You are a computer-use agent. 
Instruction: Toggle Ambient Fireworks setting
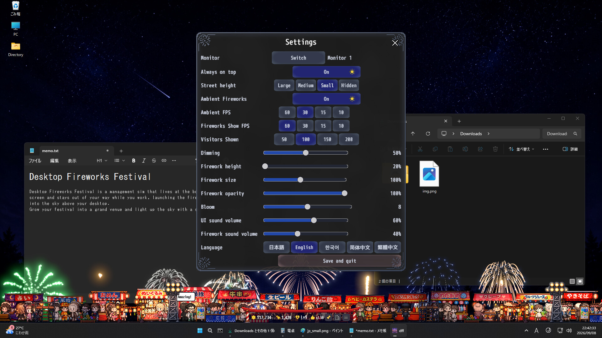(x=326, y=99)
